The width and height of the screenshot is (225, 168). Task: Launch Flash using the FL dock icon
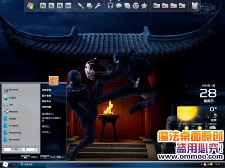point(60,6)
